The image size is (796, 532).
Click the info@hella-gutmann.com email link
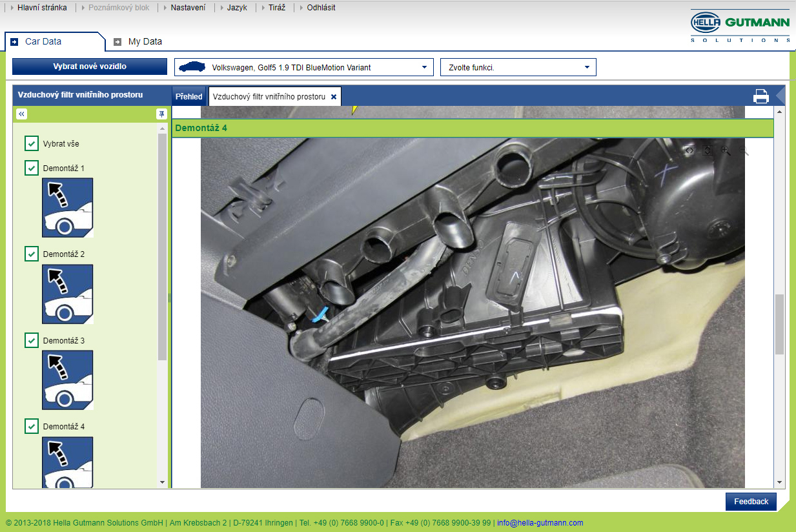(540, 523)
